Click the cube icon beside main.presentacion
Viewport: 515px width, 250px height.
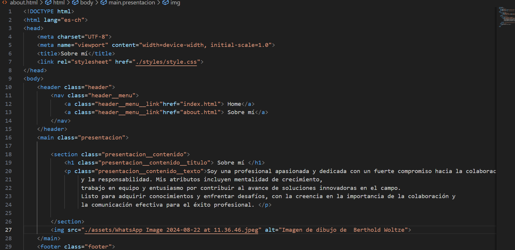tap(104, 2)
